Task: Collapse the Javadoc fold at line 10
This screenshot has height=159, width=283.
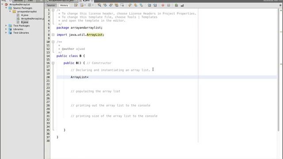Action: [x=53, y=42]
